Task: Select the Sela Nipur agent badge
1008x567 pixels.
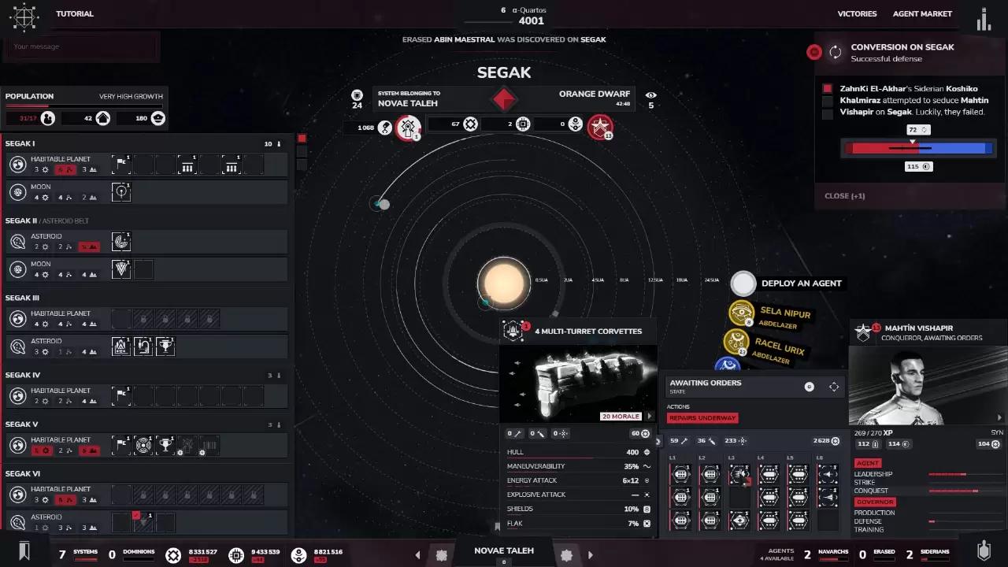Action: (741, 313)
